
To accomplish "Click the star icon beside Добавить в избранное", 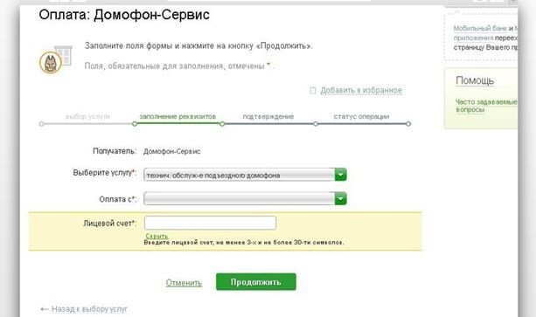I will [x=313, y=91].
